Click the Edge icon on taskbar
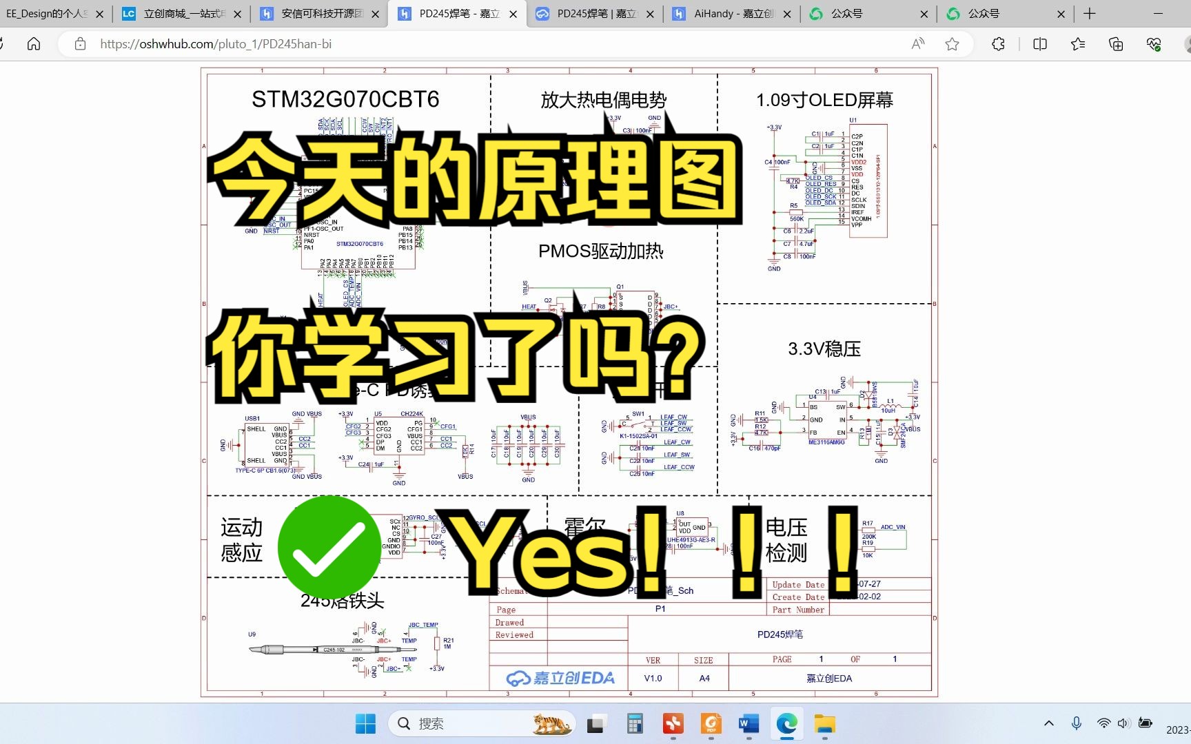Image resolution: width=1191 pixels, height=744 pixels. pos(786,723)
